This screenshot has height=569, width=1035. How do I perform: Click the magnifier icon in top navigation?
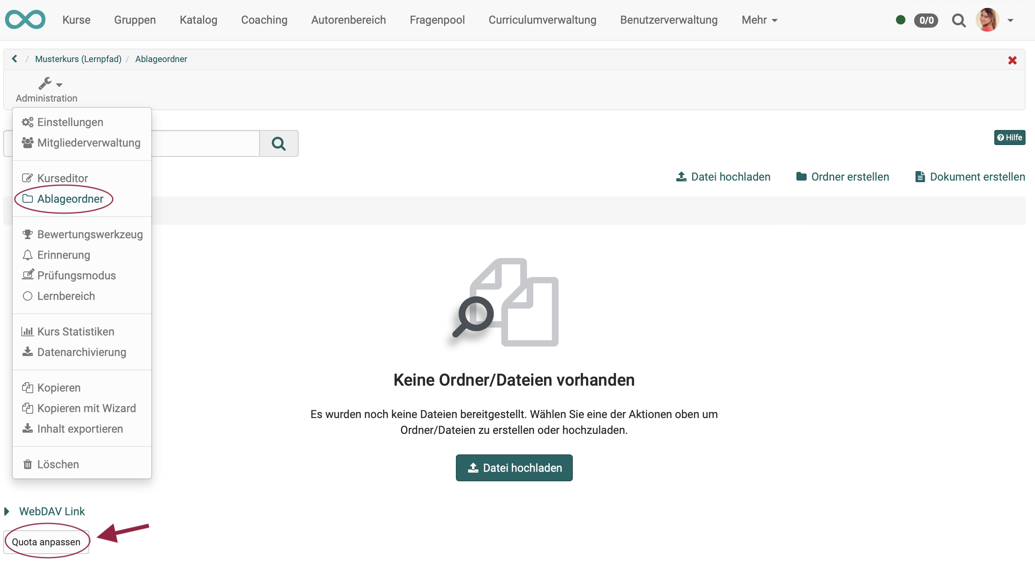[958, 20]
